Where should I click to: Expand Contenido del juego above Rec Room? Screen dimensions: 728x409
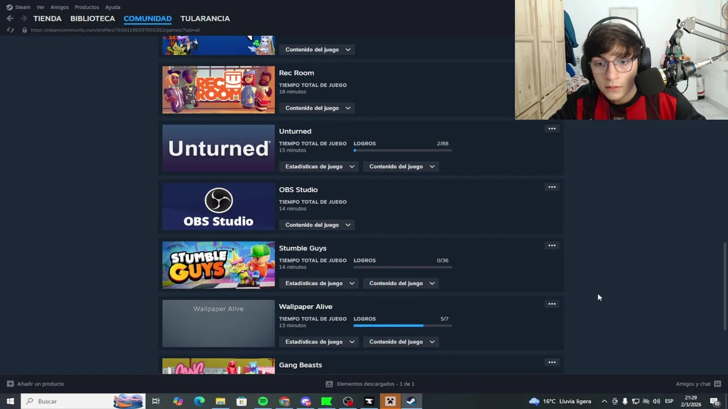coord(318,49)
